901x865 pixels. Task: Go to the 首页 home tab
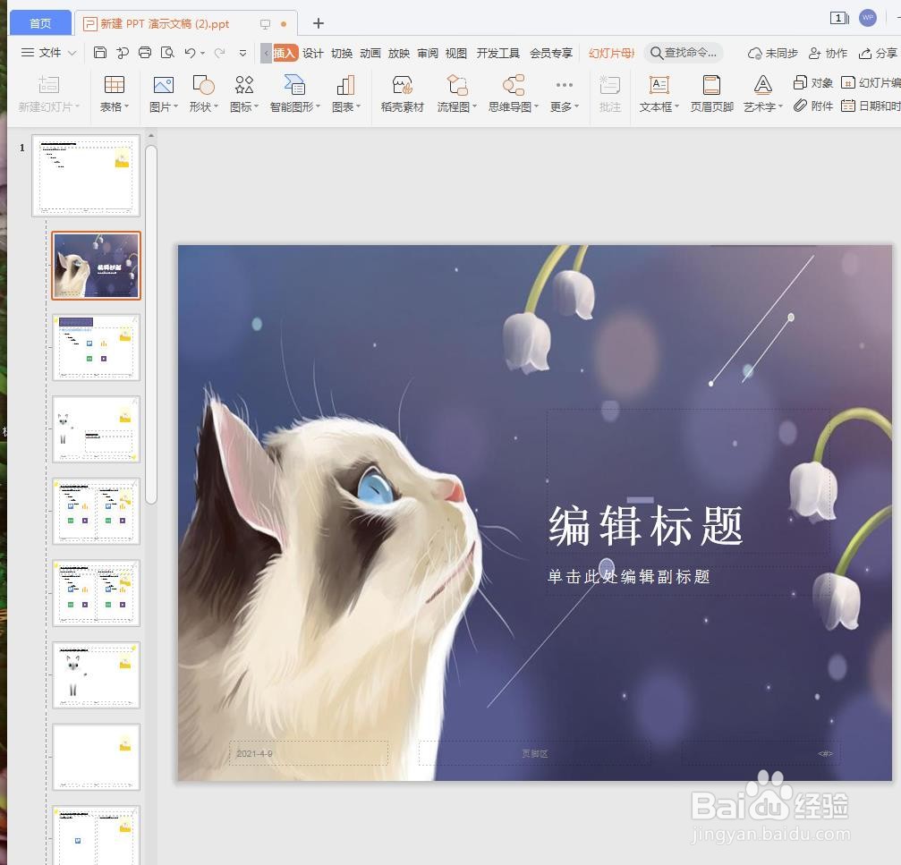[40, 23]
